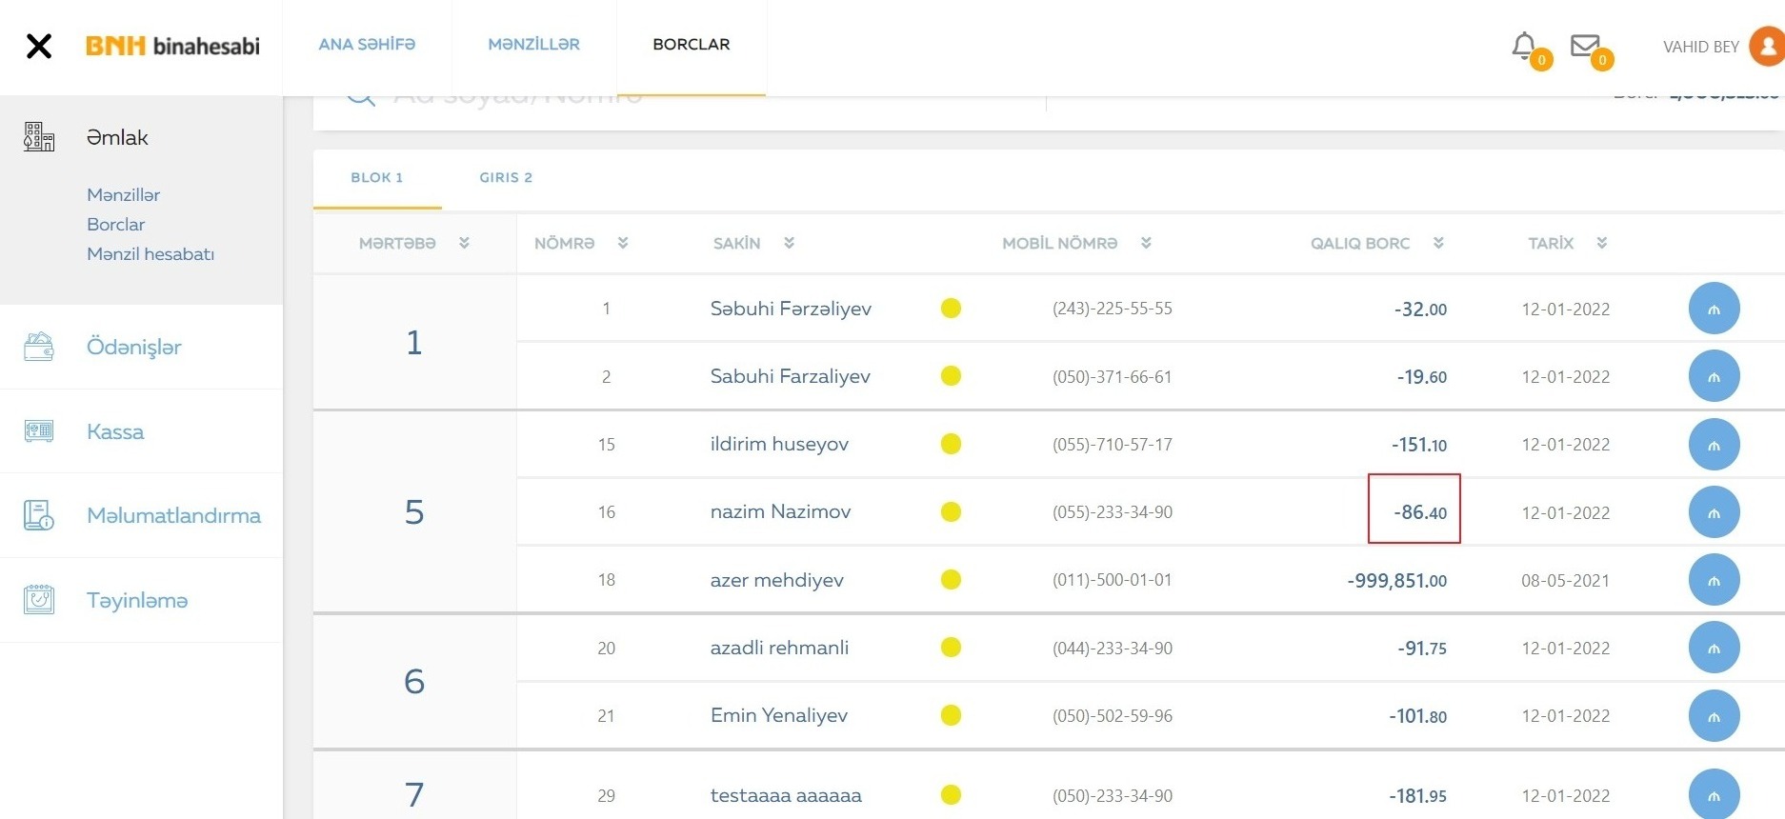Screen dimensions: 1785x819
Task: Close the sidebar with the X icon
Action: tap(39, 46)
